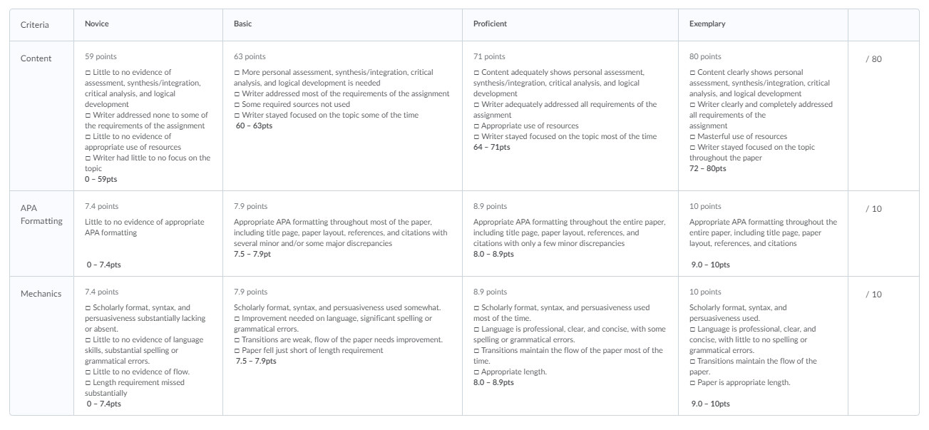Image resolution: width=929 pixels, height=430 pixels.
Task: Choose Basic 7.9 points for APA Formatting
Action: [x=342, y=233]
